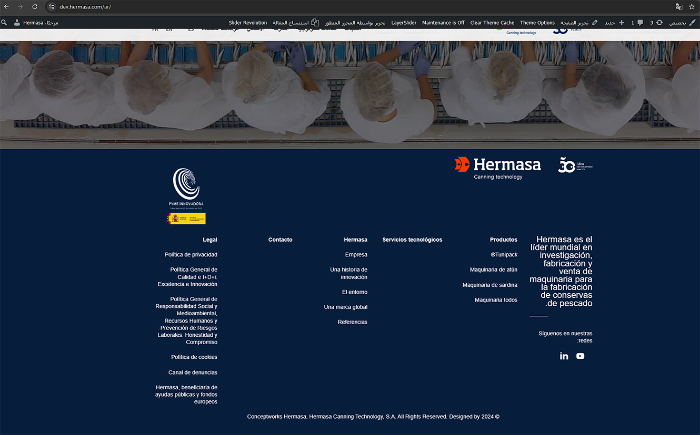Click the plus new content icon
Image resolution: width=700 pixels, height=435 pixels.
click(x=622, y=23)
